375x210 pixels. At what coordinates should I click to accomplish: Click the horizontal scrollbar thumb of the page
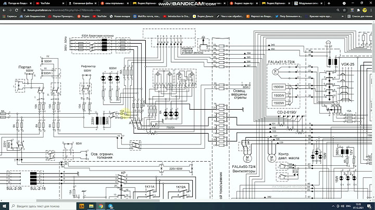(97, 201)
